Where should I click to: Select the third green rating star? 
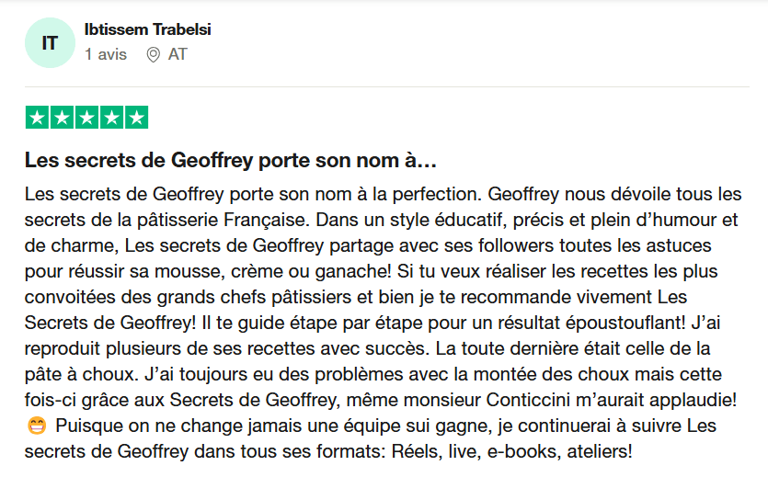[87, 118]
